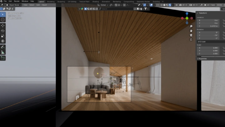
Task: Toggle camera view with camera icon
Action: pos(191,35)
